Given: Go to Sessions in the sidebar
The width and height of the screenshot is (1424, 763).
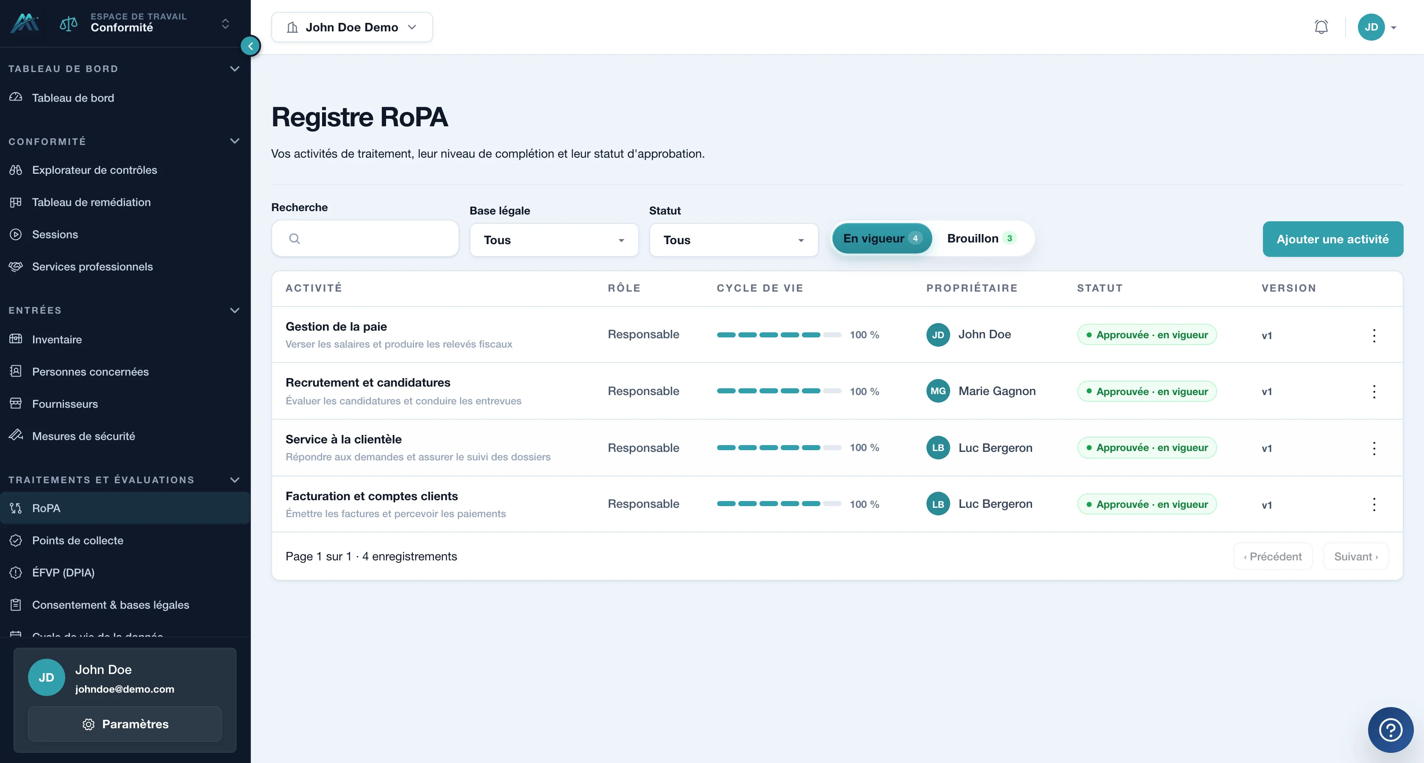Looking at the screenshot, I should (125, 234).
